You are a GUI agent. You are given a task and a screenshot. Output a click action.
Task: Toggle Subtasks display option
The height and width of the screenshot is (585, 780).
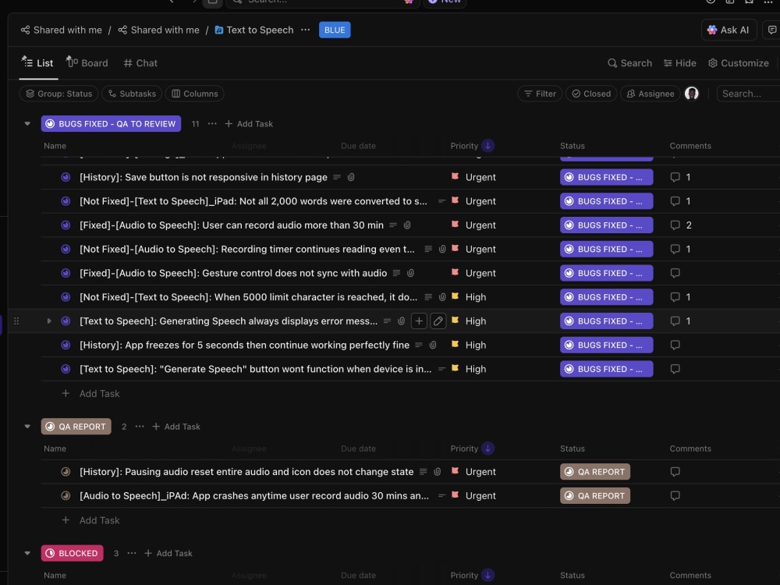pos(132,94)
